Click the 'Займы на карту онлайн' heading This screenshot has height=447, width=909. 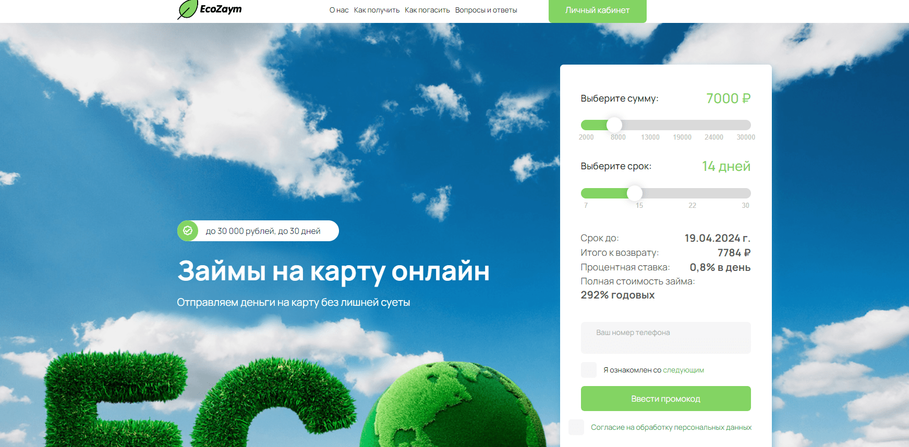tap(334, 271)
